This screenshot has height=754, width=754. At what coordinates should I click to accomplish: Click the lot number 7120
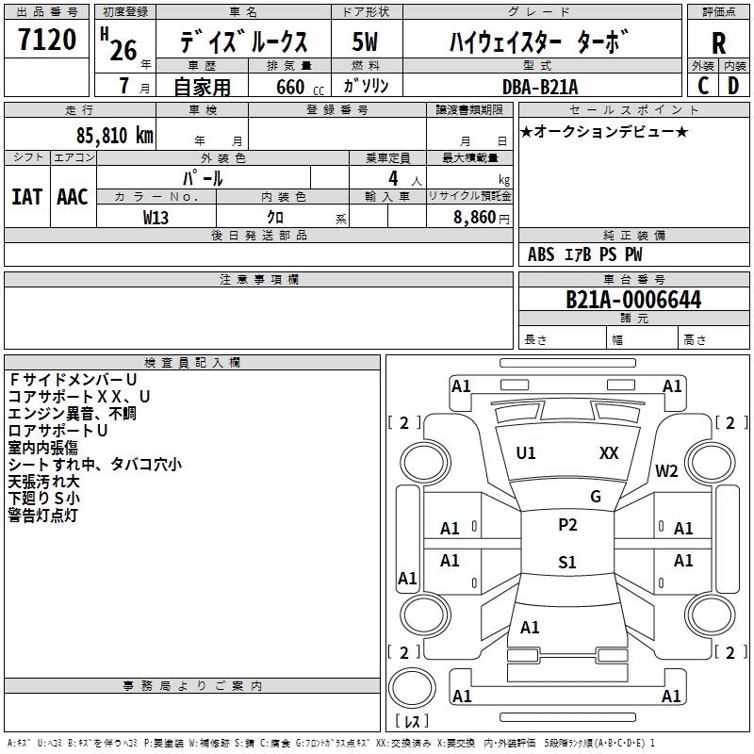coord(47,39)
